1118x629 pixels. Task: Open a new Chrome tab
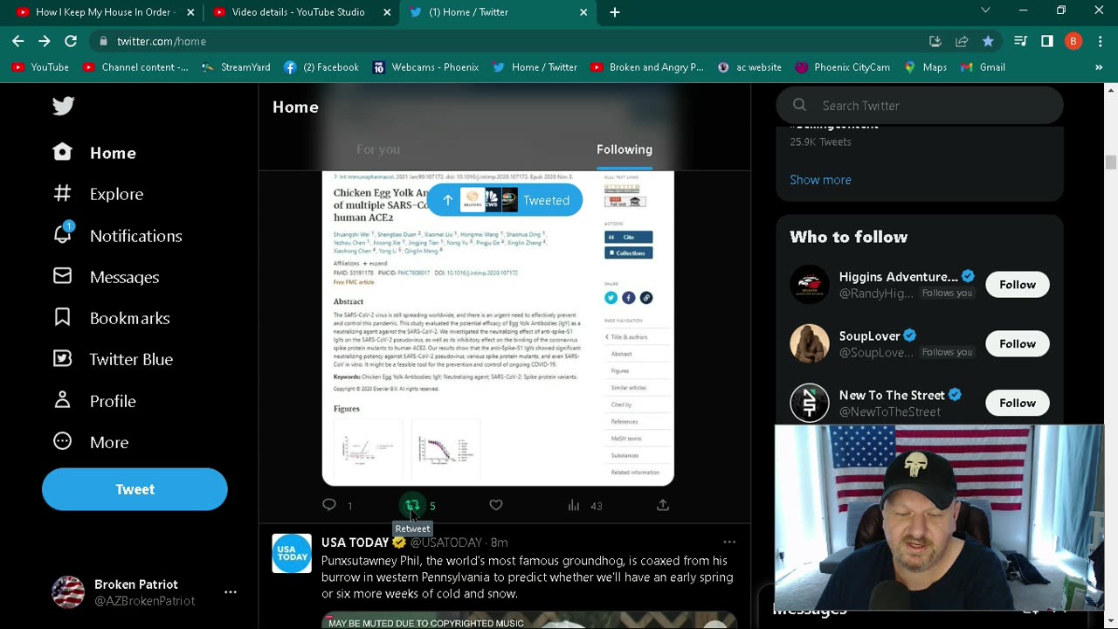[615, 12]
